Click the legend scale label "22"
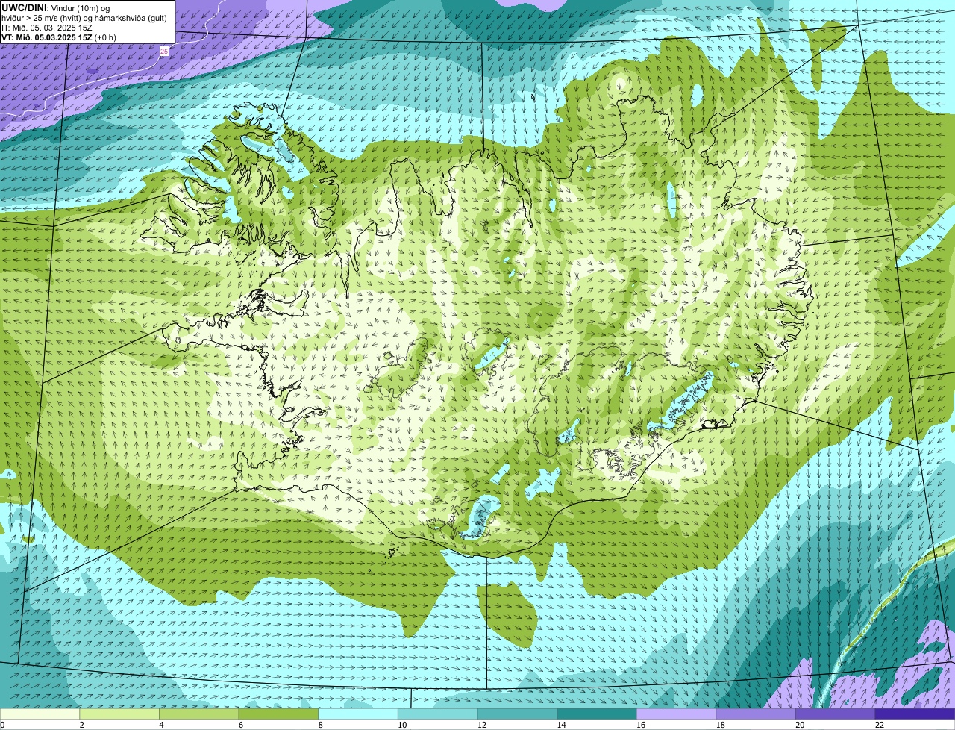The height and width of the screenshot is (730, 955). click(x=880, y=725)
